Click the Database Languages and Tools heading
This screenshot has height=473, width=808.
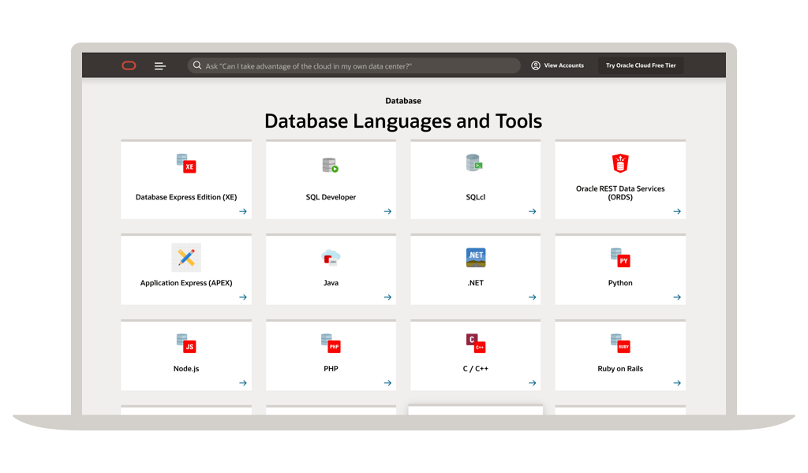[403, 121]
